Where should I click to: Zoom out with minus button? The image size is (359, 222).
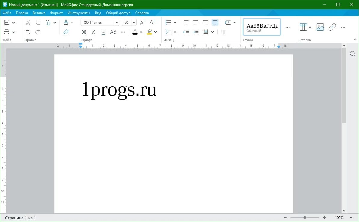pyautogui.click(x=285, y=218)
